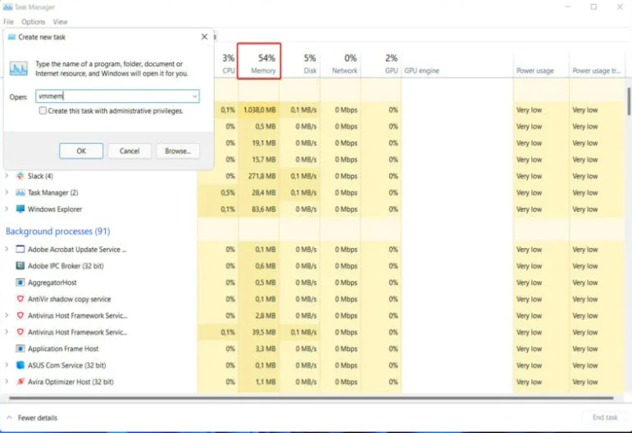Click the Browse... button
The height and width of the screenshot is (433, 632).
tap(177, 151)
